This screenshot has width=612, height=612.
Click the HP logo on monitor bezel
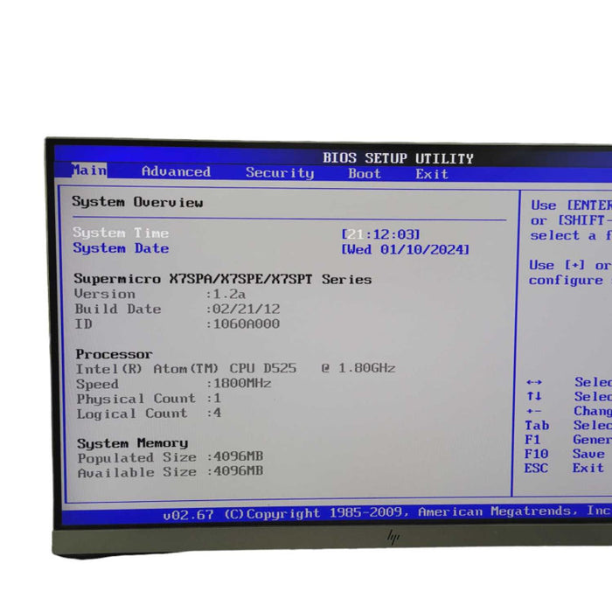click(393, 537)
